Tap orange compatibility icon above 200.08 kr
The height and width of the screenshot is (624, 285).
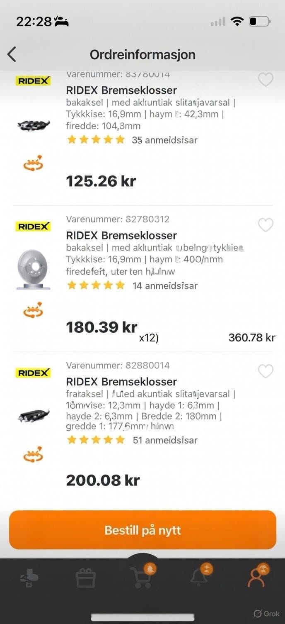[x=33, y=455]
